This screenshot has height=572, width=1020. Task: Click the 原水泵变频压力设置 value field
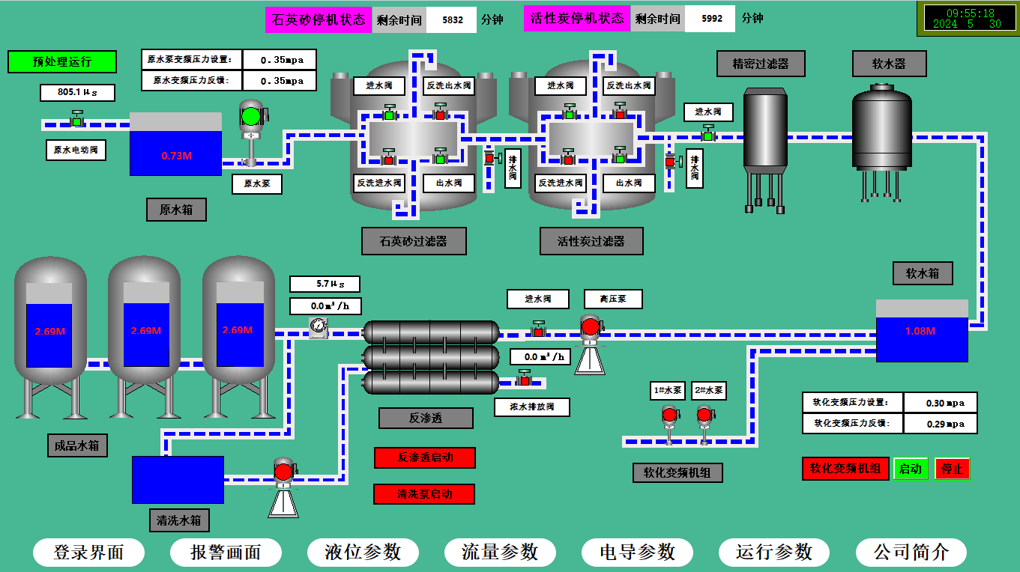pos(280,60)
